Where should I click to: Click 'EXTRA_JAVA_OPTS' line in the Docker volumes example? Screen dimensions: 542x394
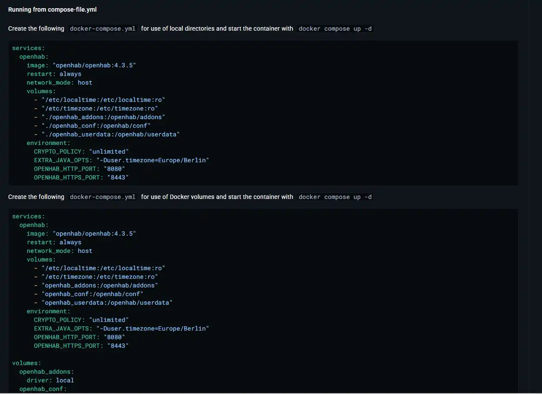(122, 328)
